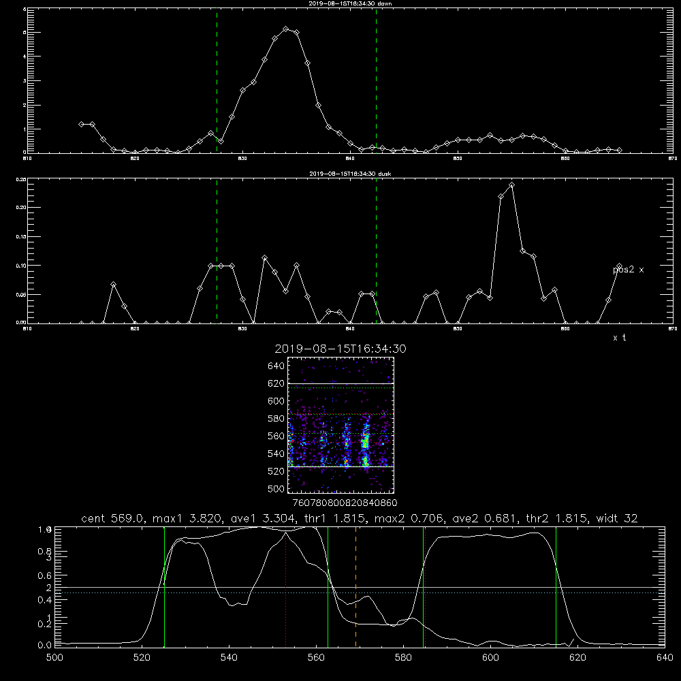Click the dusk plot title text

point(350,174)
